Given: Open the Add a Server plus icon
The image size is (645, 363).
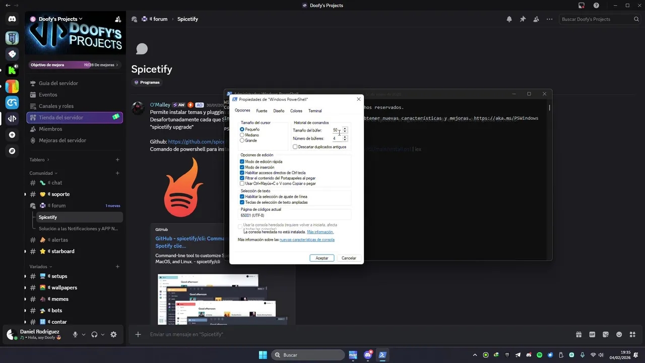Looking at the screenshot, I should (12, 135).
